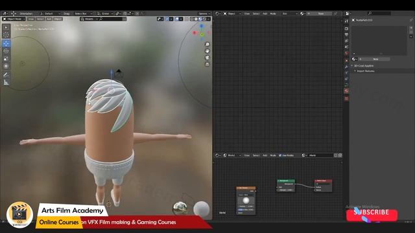Open the World properties tab
This screenshot has height=233, width=415.
coord(346,53)
